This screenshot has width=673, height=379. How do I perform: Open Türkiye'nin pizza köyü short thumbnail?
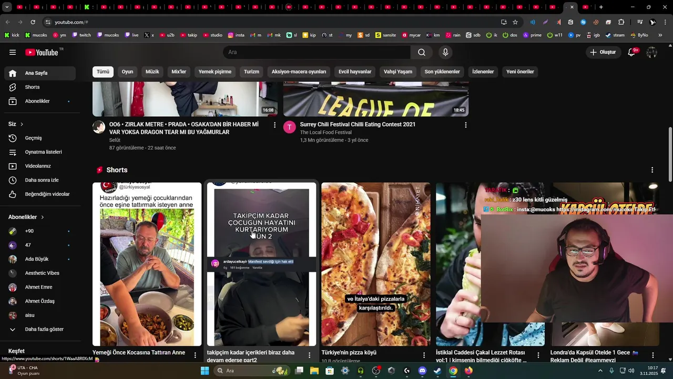point(376,264)
